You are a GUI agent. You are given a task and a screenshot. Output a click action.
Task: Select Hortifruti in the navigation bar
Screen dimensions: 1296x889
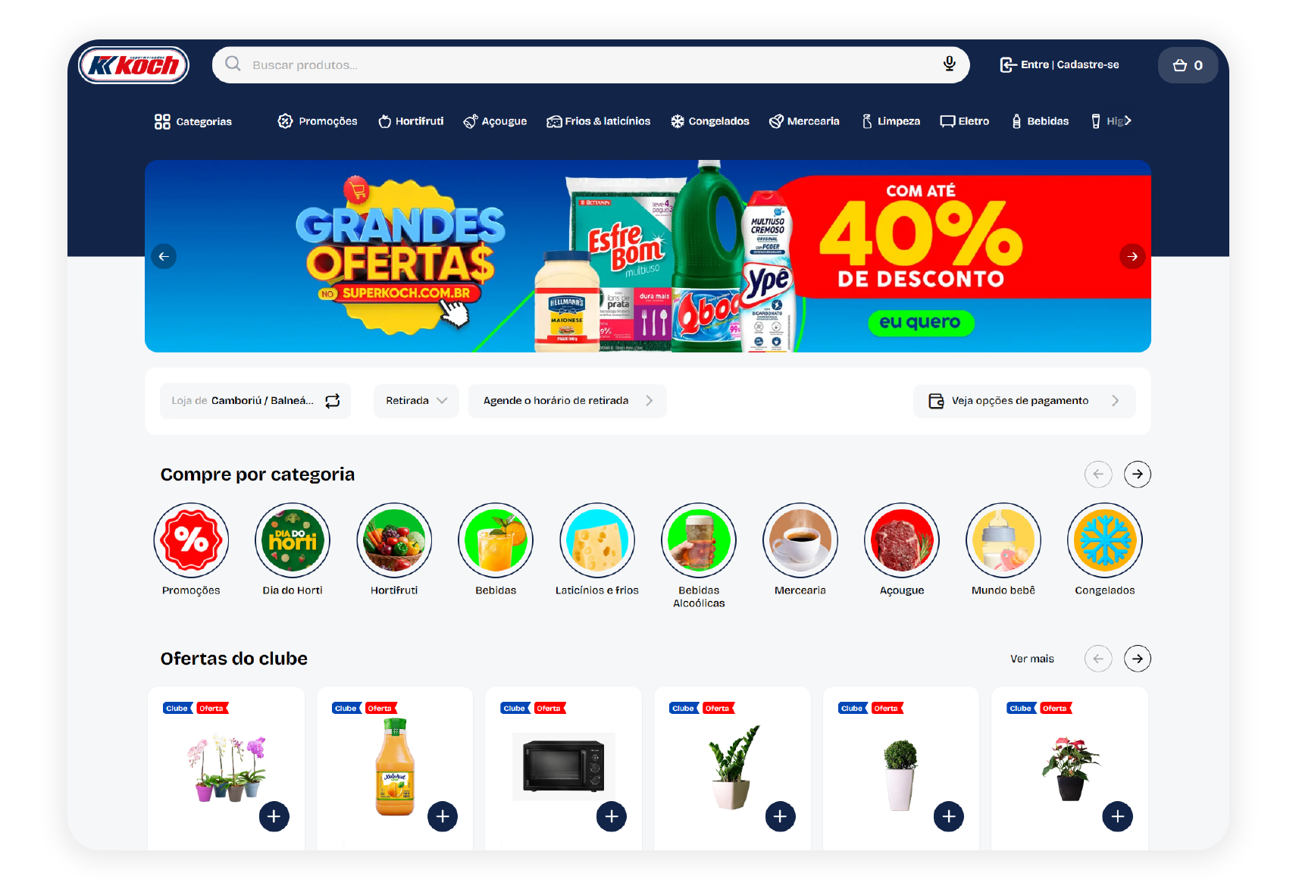(x=411, y=121)
